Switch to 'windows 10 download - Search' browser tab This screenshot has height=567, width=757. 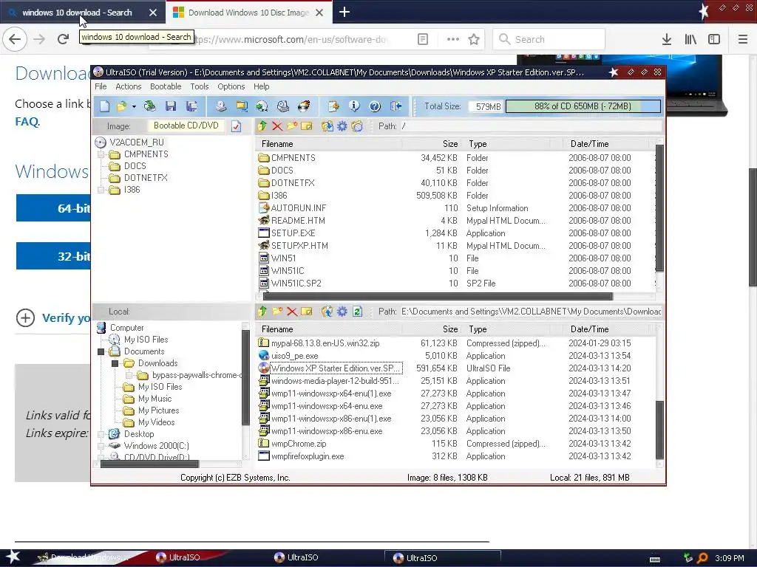tap(77, 13)
